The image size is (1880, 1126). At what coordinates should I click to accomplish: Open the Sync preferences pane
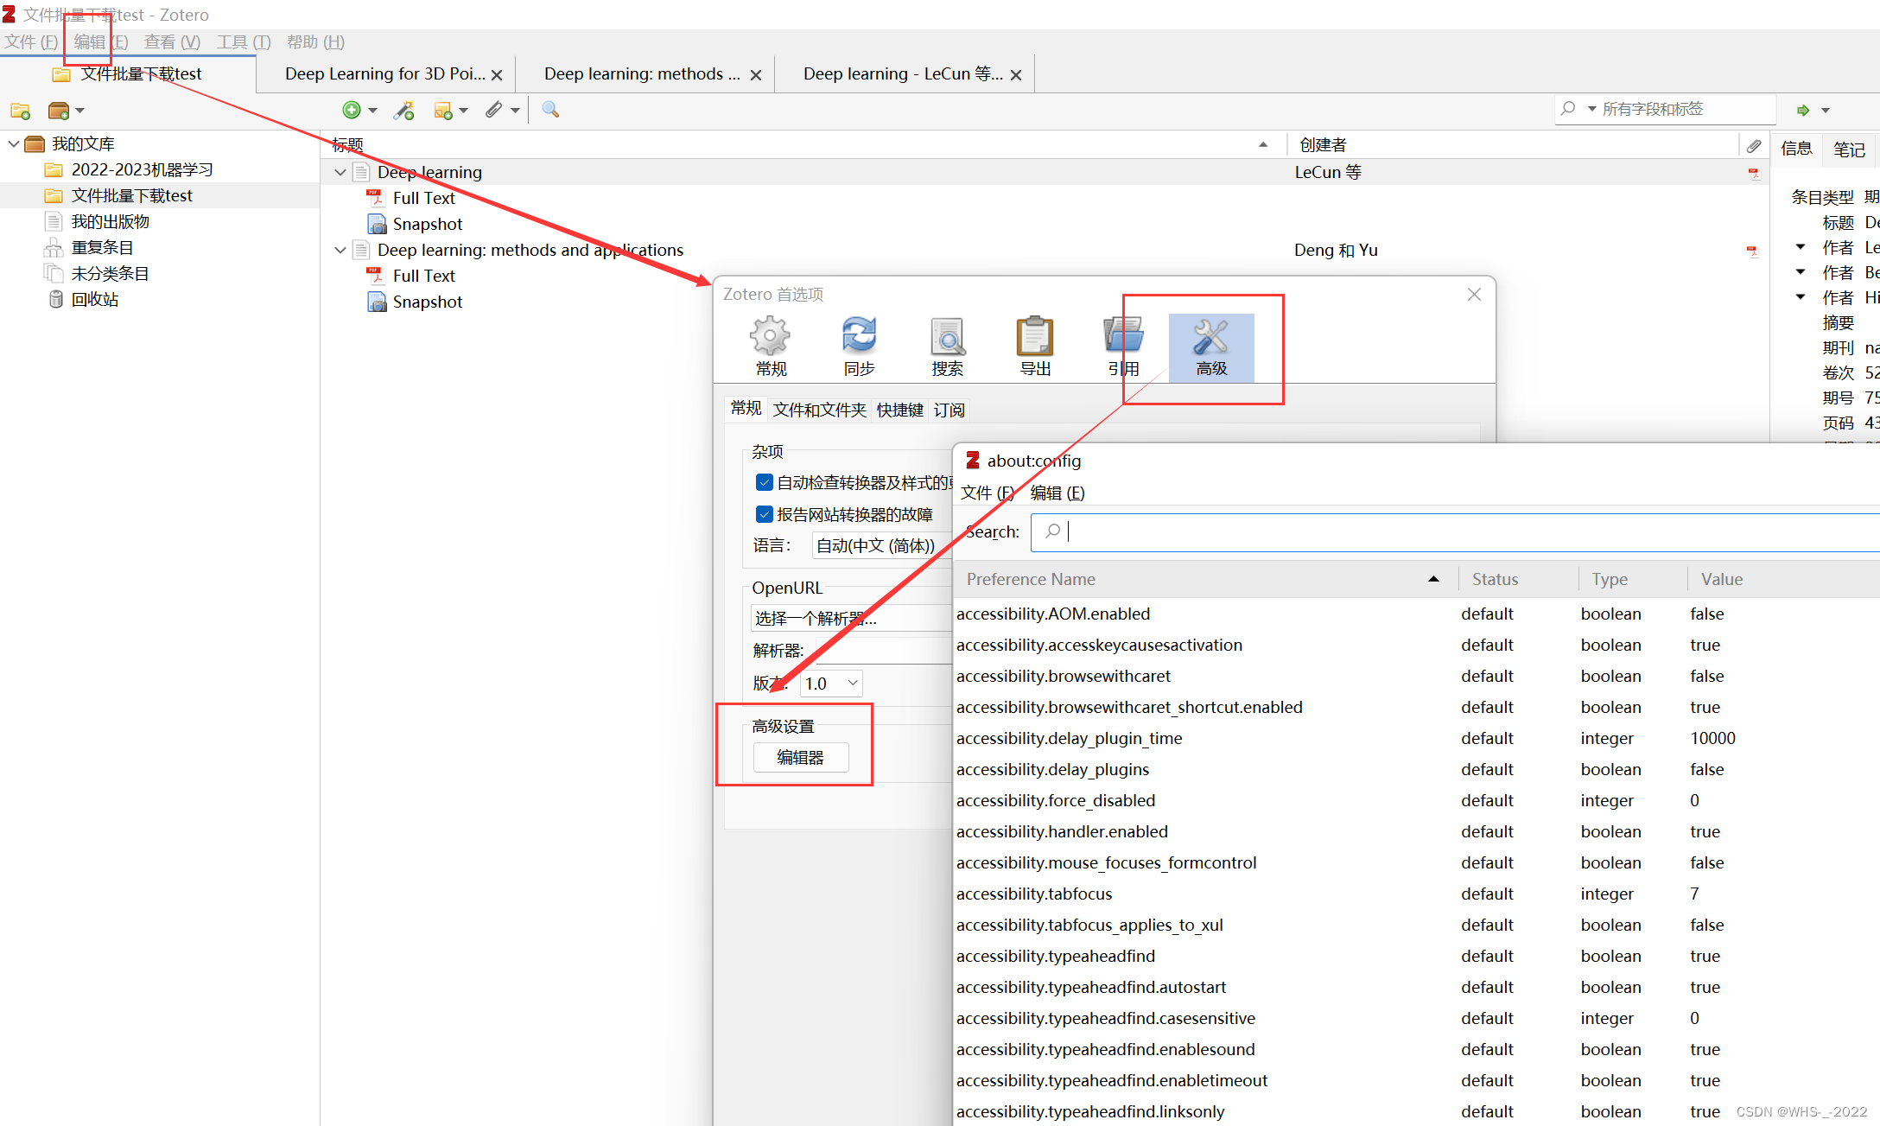coord(859,347)
